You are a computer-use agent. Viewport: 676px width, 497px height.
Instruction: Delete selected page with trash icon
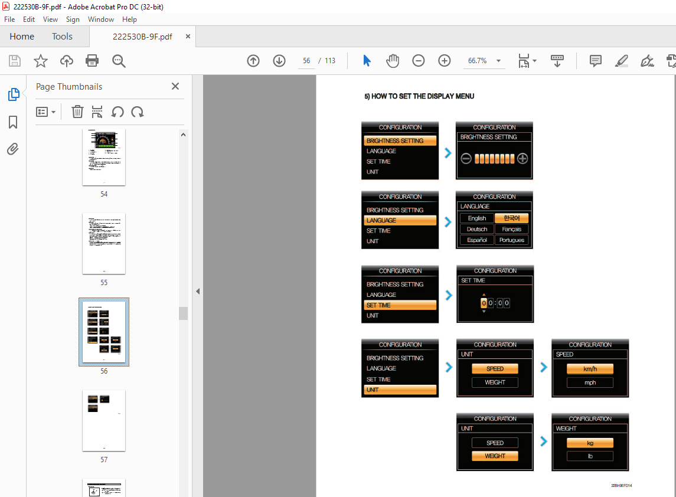77,112
